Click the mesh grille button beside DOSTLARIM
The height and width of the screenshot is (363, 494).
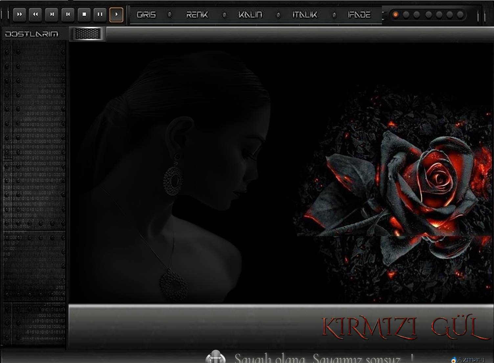click(x=87, y=34)
